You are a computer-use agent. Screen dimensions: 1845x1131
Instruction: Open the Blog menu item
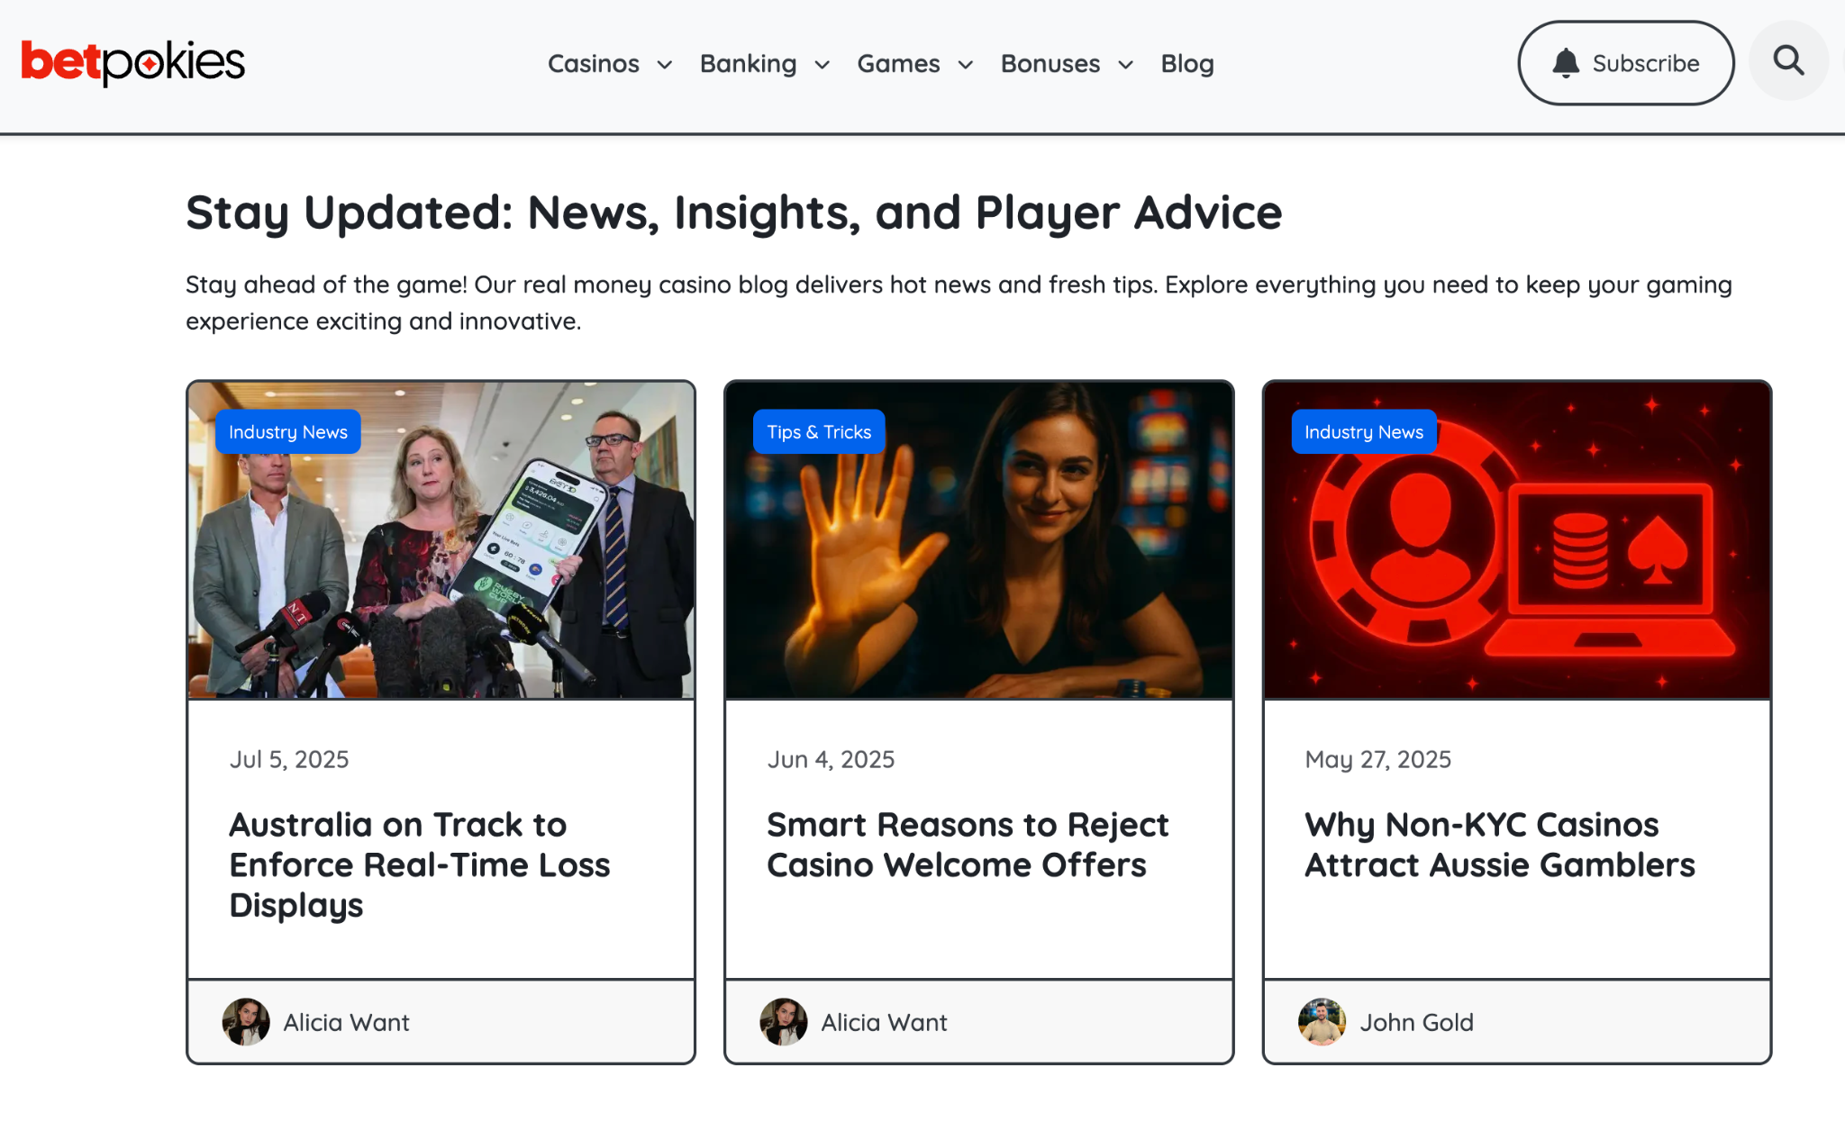(x=1187, y=64)
